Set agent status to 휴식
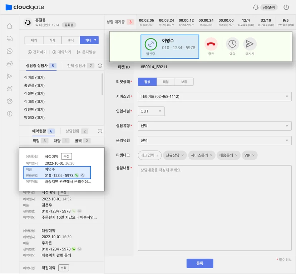Image resolution: width=296 pixels, height=274 pixels. (71, 40)
